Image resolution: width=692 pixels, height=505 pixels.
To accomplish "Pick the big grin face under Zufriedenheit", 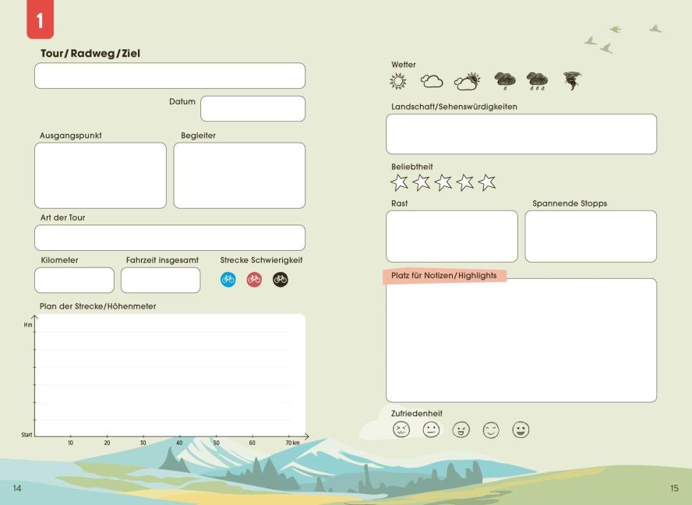I will (521, 429).
